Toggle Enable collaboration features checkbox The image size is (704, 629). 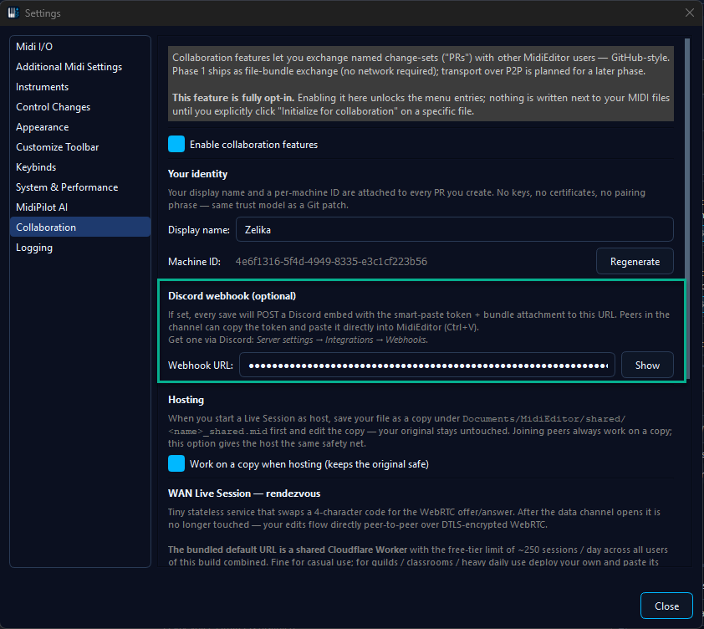coord(176,144)
